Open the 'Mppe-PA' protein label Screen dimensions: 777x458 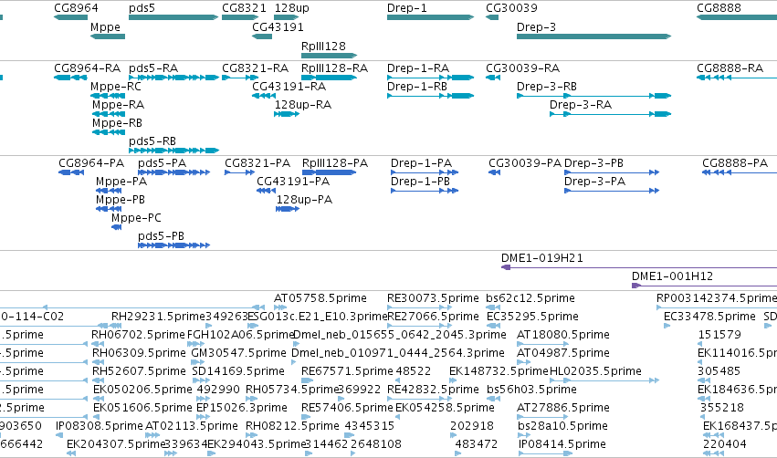(x=121, y=182)
